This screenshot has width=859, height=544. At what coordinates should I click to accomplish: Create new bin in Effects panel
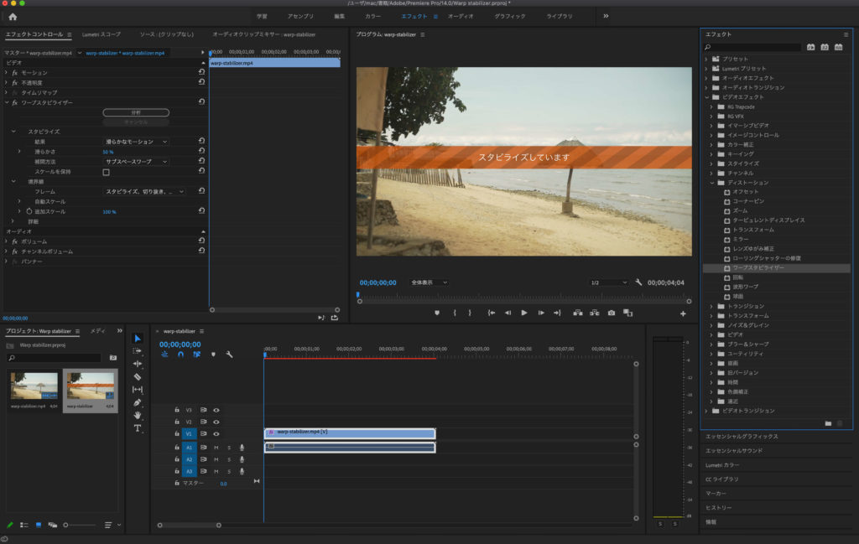pyautogui.click(x=828, y=423)
